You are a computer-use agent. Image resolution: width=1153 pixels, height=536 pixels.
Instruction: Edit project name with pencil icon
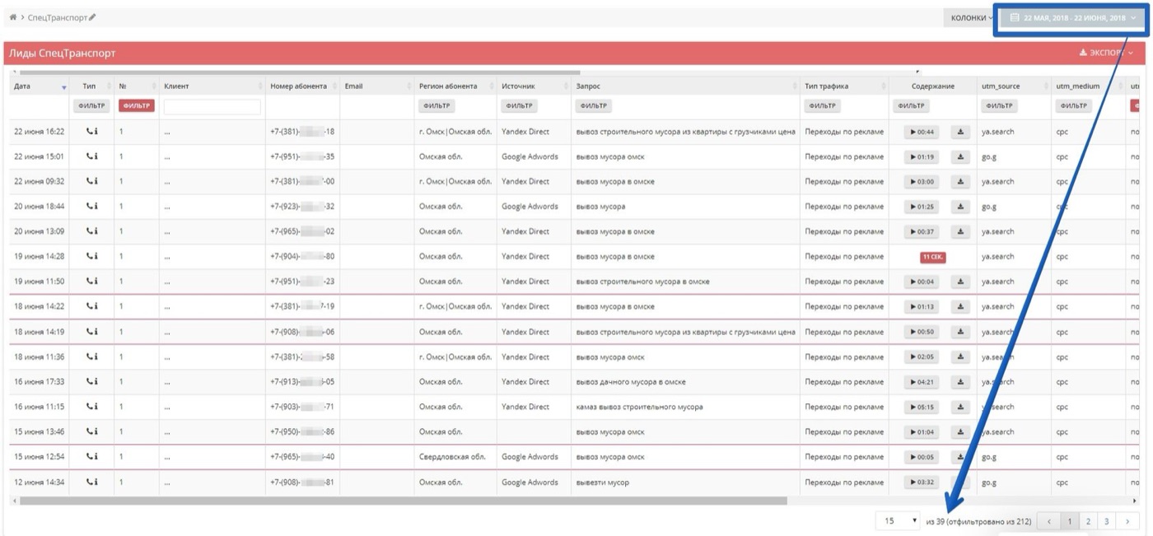click(92, 17)
